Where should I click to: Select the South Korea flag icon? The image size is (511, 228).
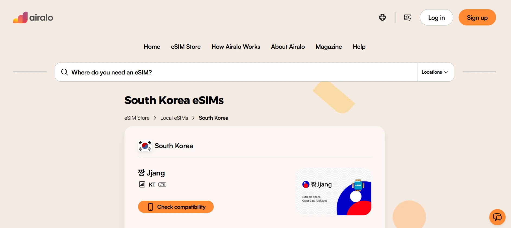145,146
